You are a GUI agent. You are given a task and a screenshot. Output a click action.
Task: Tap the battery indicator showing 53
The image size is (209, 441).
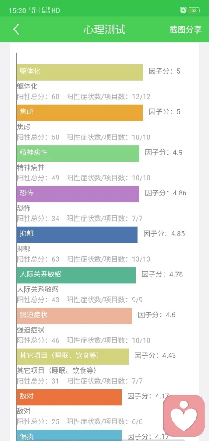click(x=194, y=10)
